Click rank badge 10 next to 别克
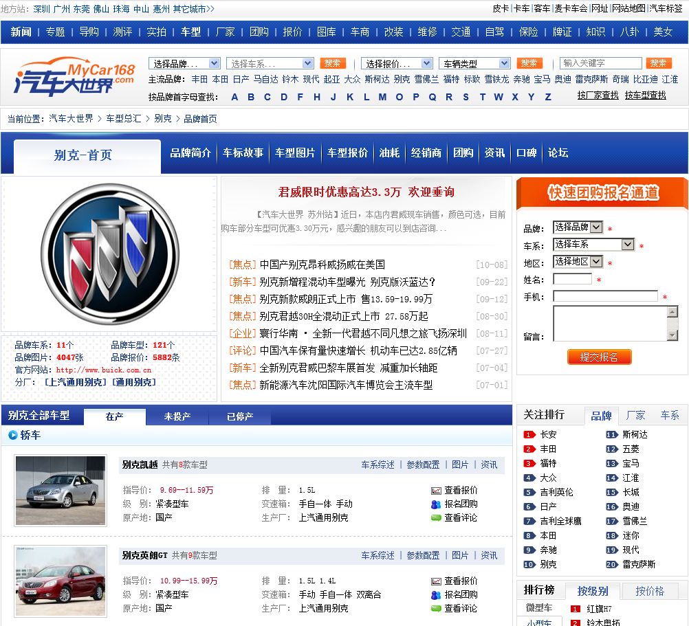 pyautogui.click(x=529, y=565)
